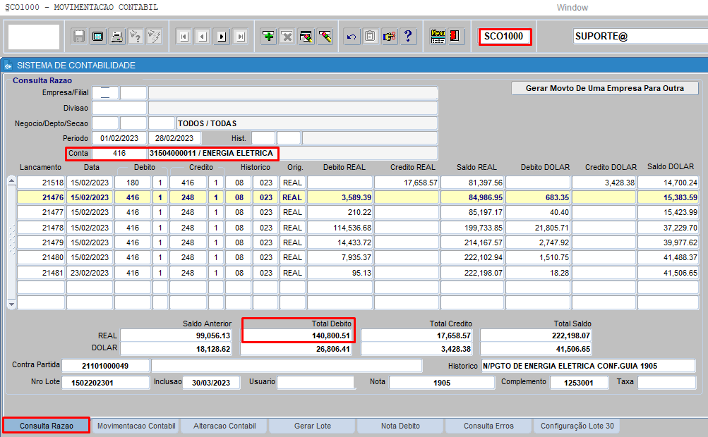
Task: Go to the first record
Action: click(184, 37)
